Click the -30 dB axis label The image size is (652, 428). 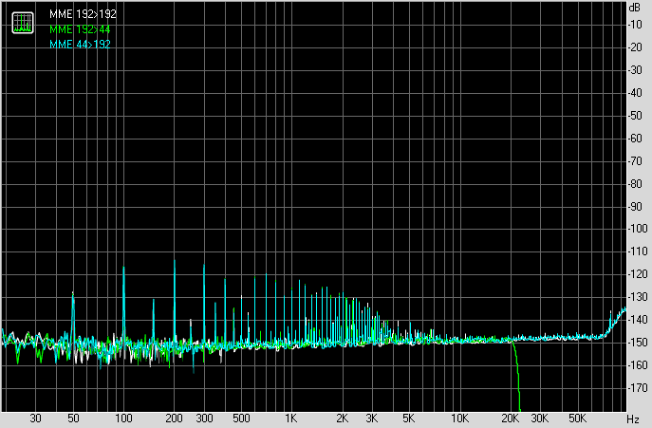[x=636, y=70]
